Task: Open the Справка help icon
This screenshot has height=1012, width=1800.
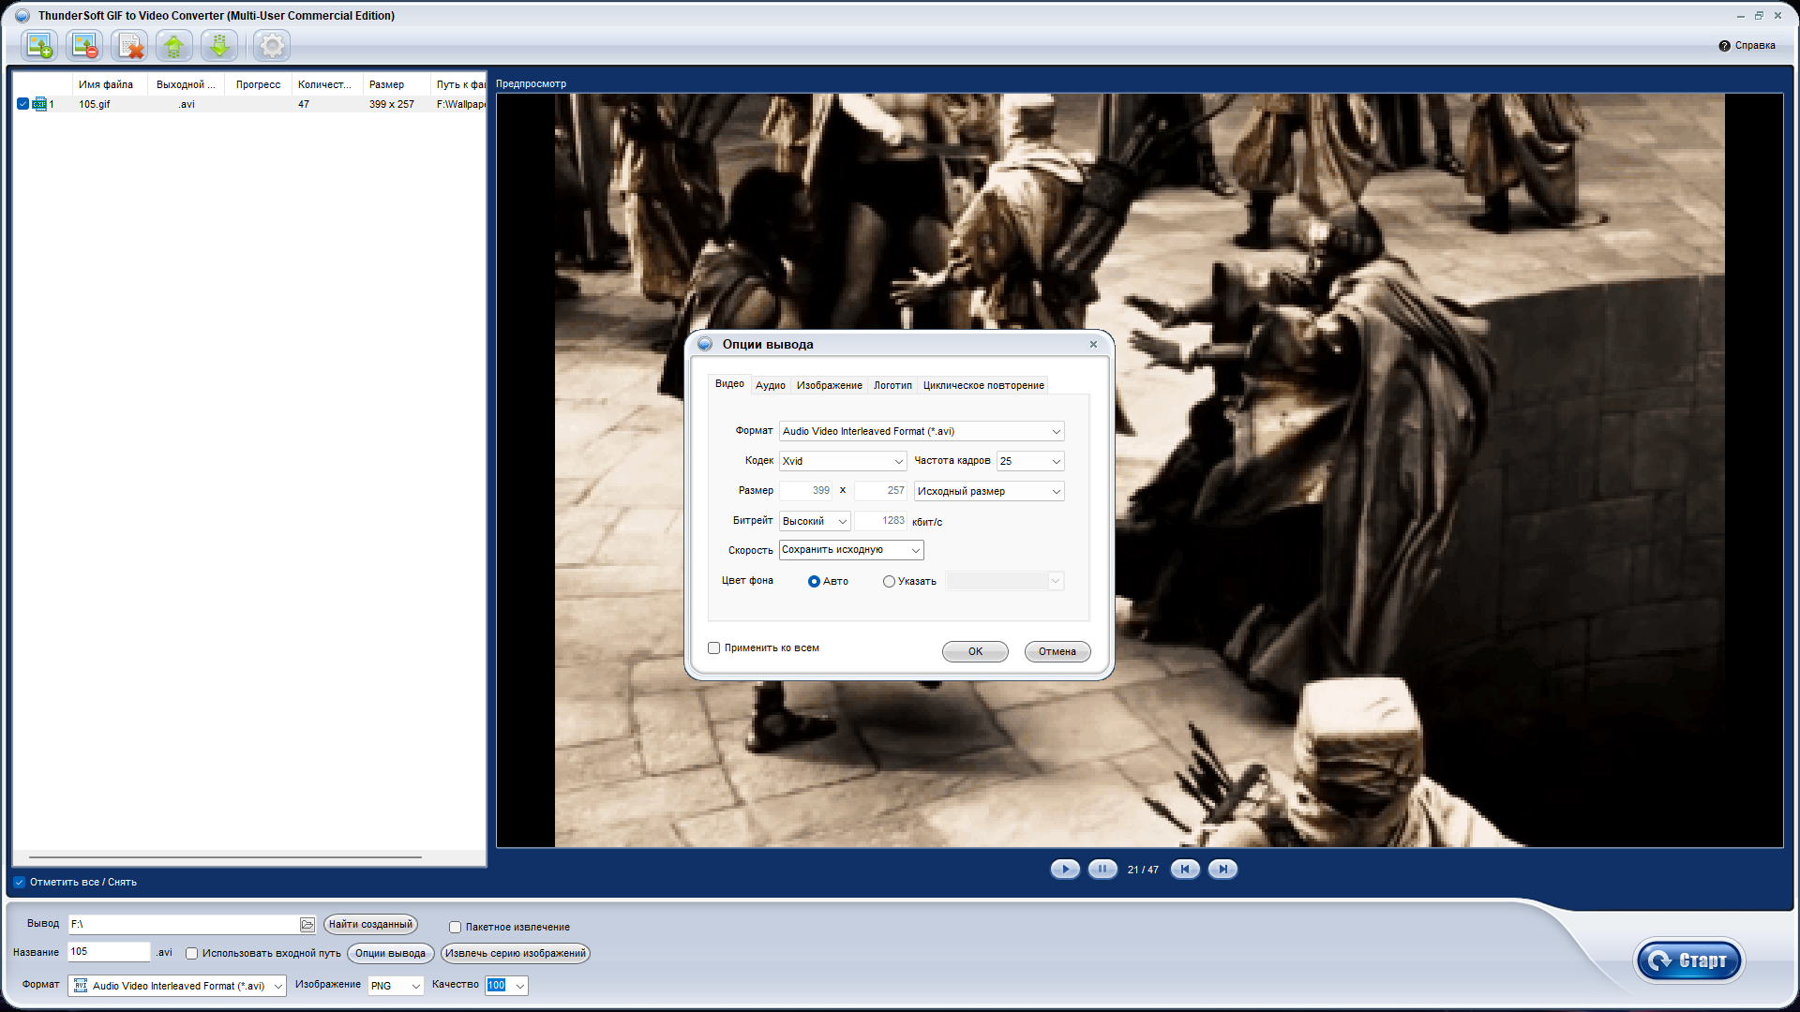Action: (1724, 46)
